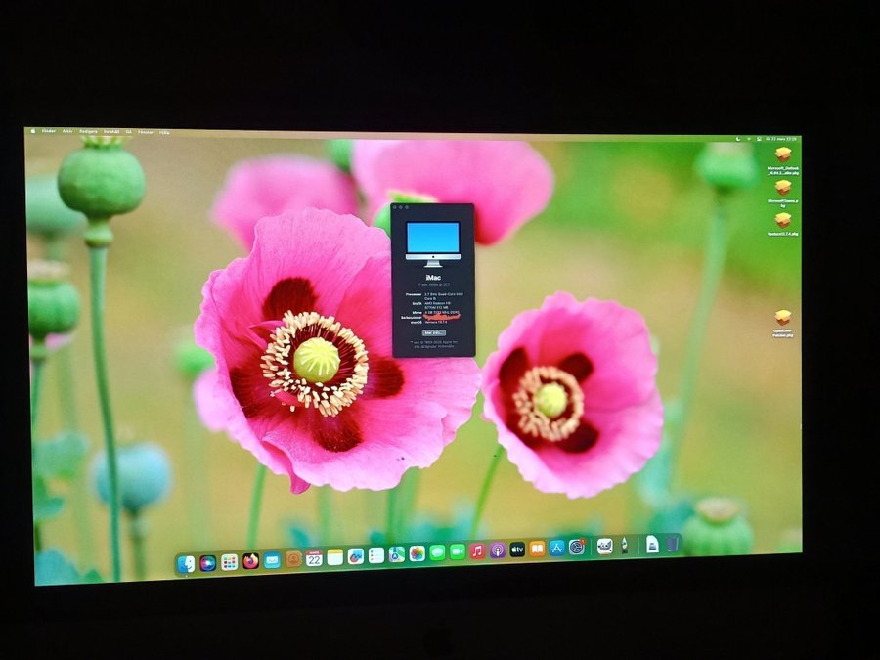Screen dimensions: 880x660
Task: Open the Apple menu
Action: click(32, 130)
